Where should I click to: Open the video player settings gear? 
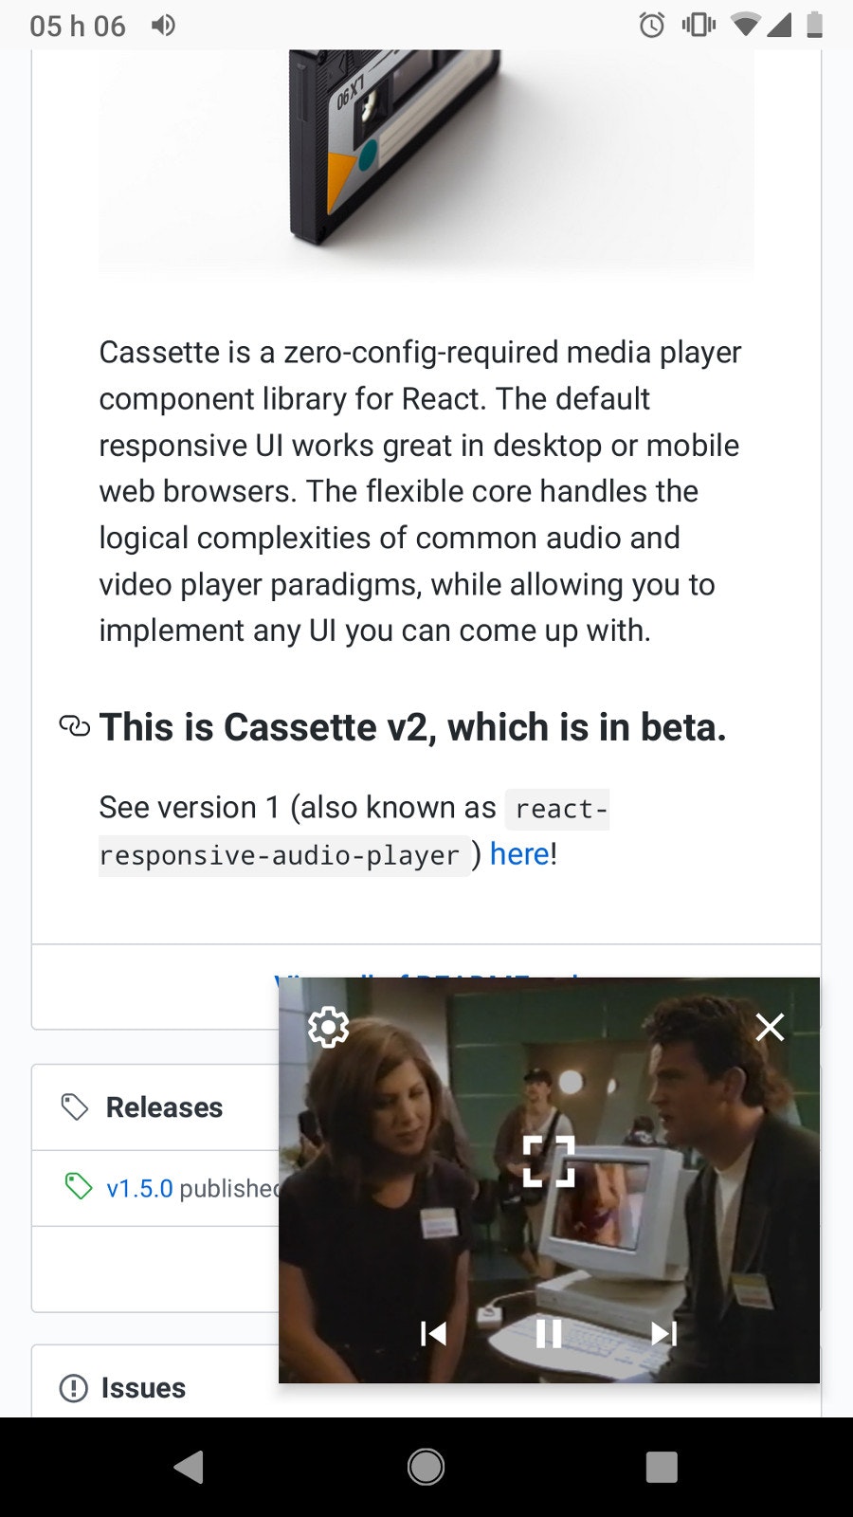(x=328, y=1027)
